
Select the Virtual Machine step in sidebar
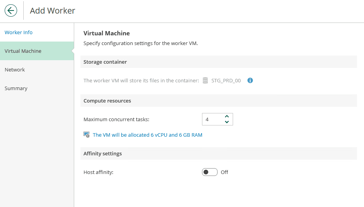[23, 51]
